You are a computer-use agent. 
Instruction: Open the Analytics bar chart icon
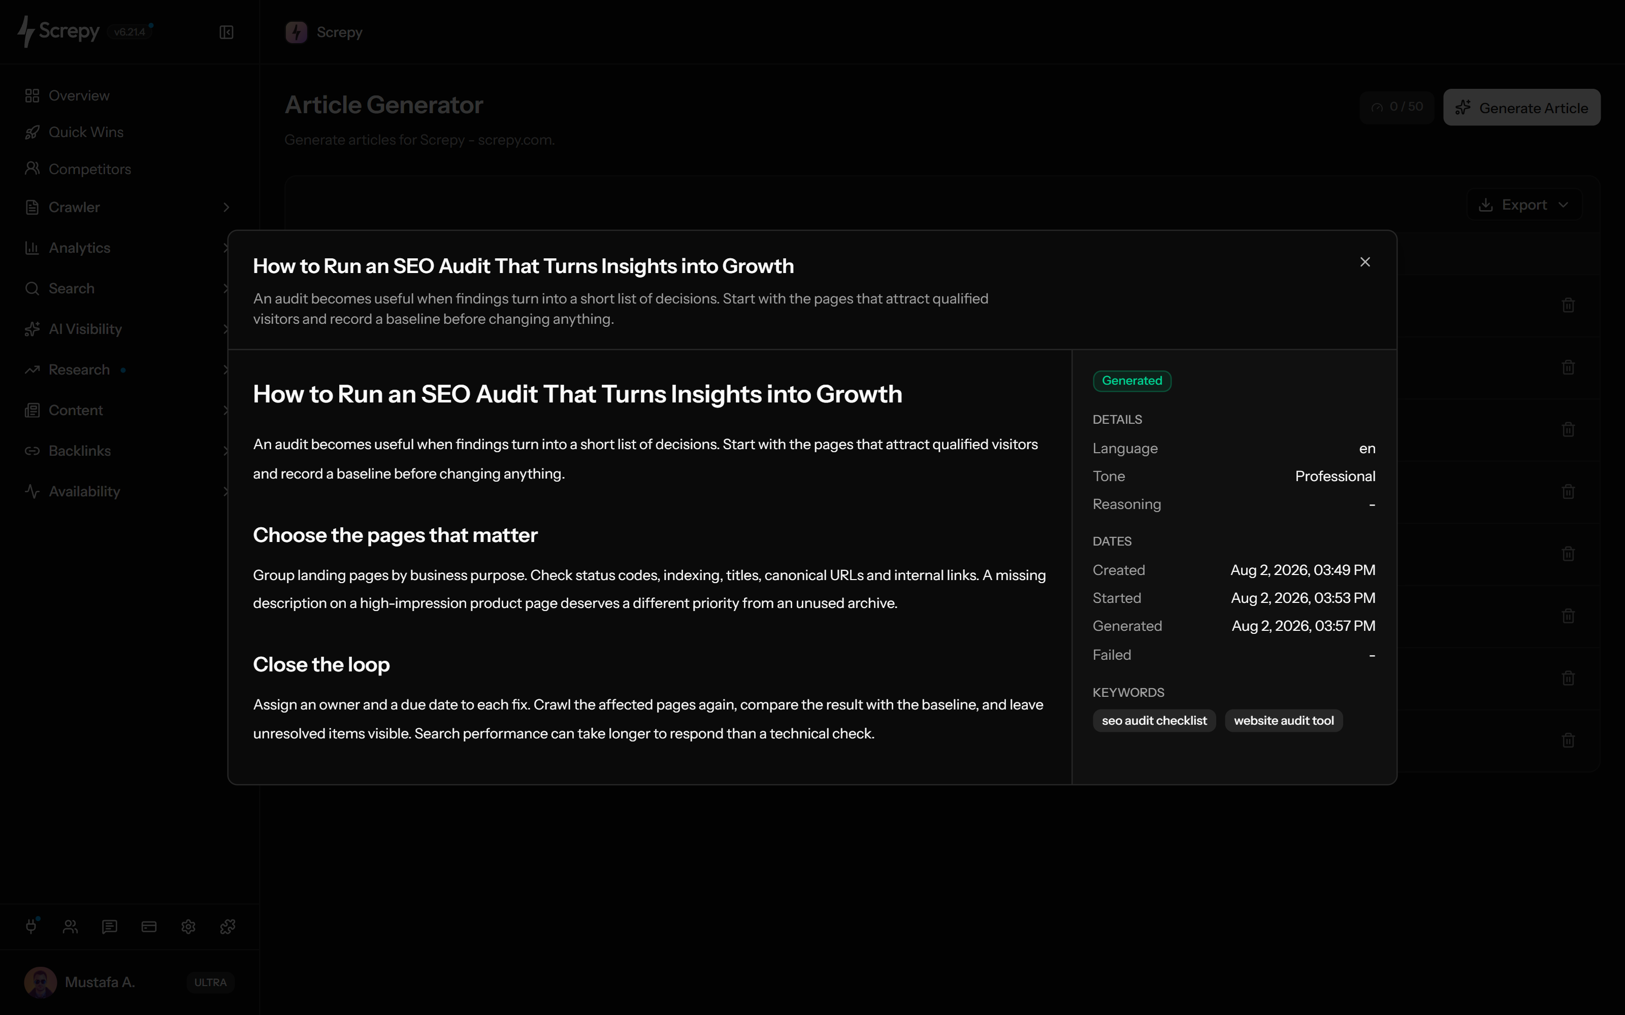pyautogui.click(x=32, y=248)
